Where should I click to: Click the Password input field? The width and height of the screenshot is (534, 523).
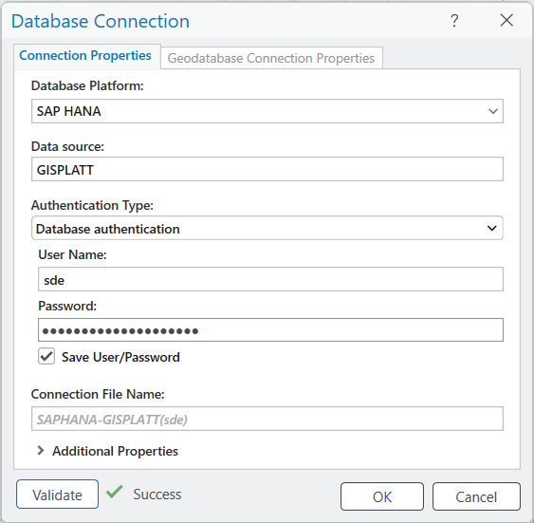click(270, 329)
